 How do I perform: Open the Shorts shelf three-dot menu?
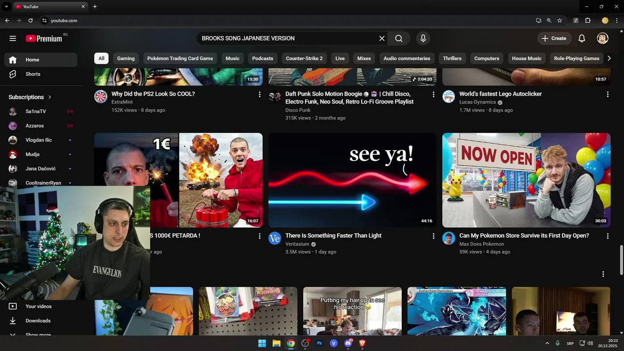tap(603, 274)
